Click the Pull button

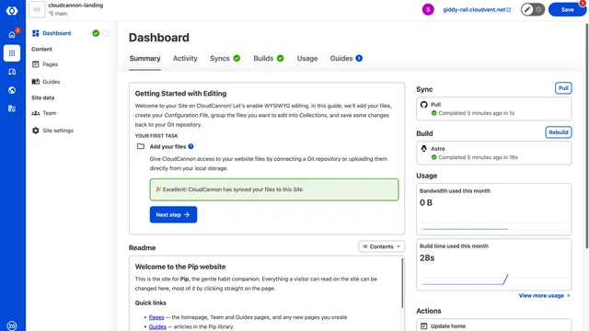[x=563, y=88]
